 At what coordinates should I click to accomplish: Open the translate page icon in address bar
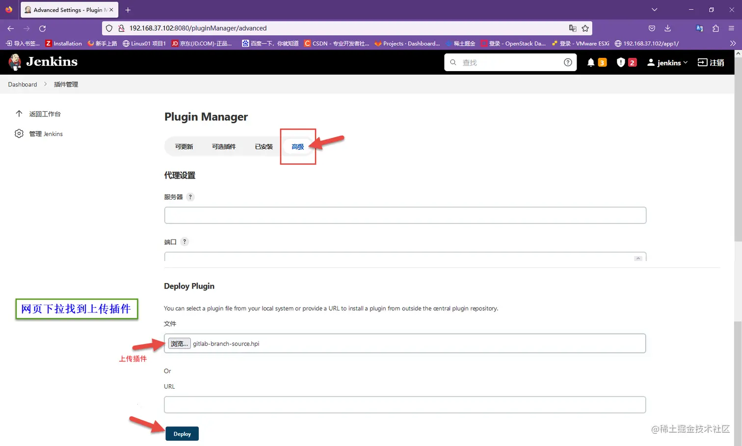point(572,28)
